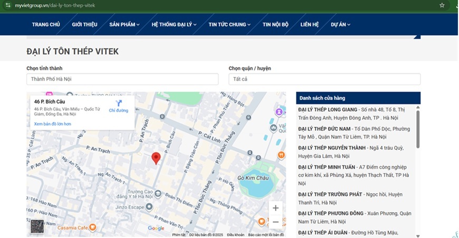The height and width of the screenshot is (238, 459).
Task: Click the store list scrollbar thumb
Action: [x=418, y=130]
